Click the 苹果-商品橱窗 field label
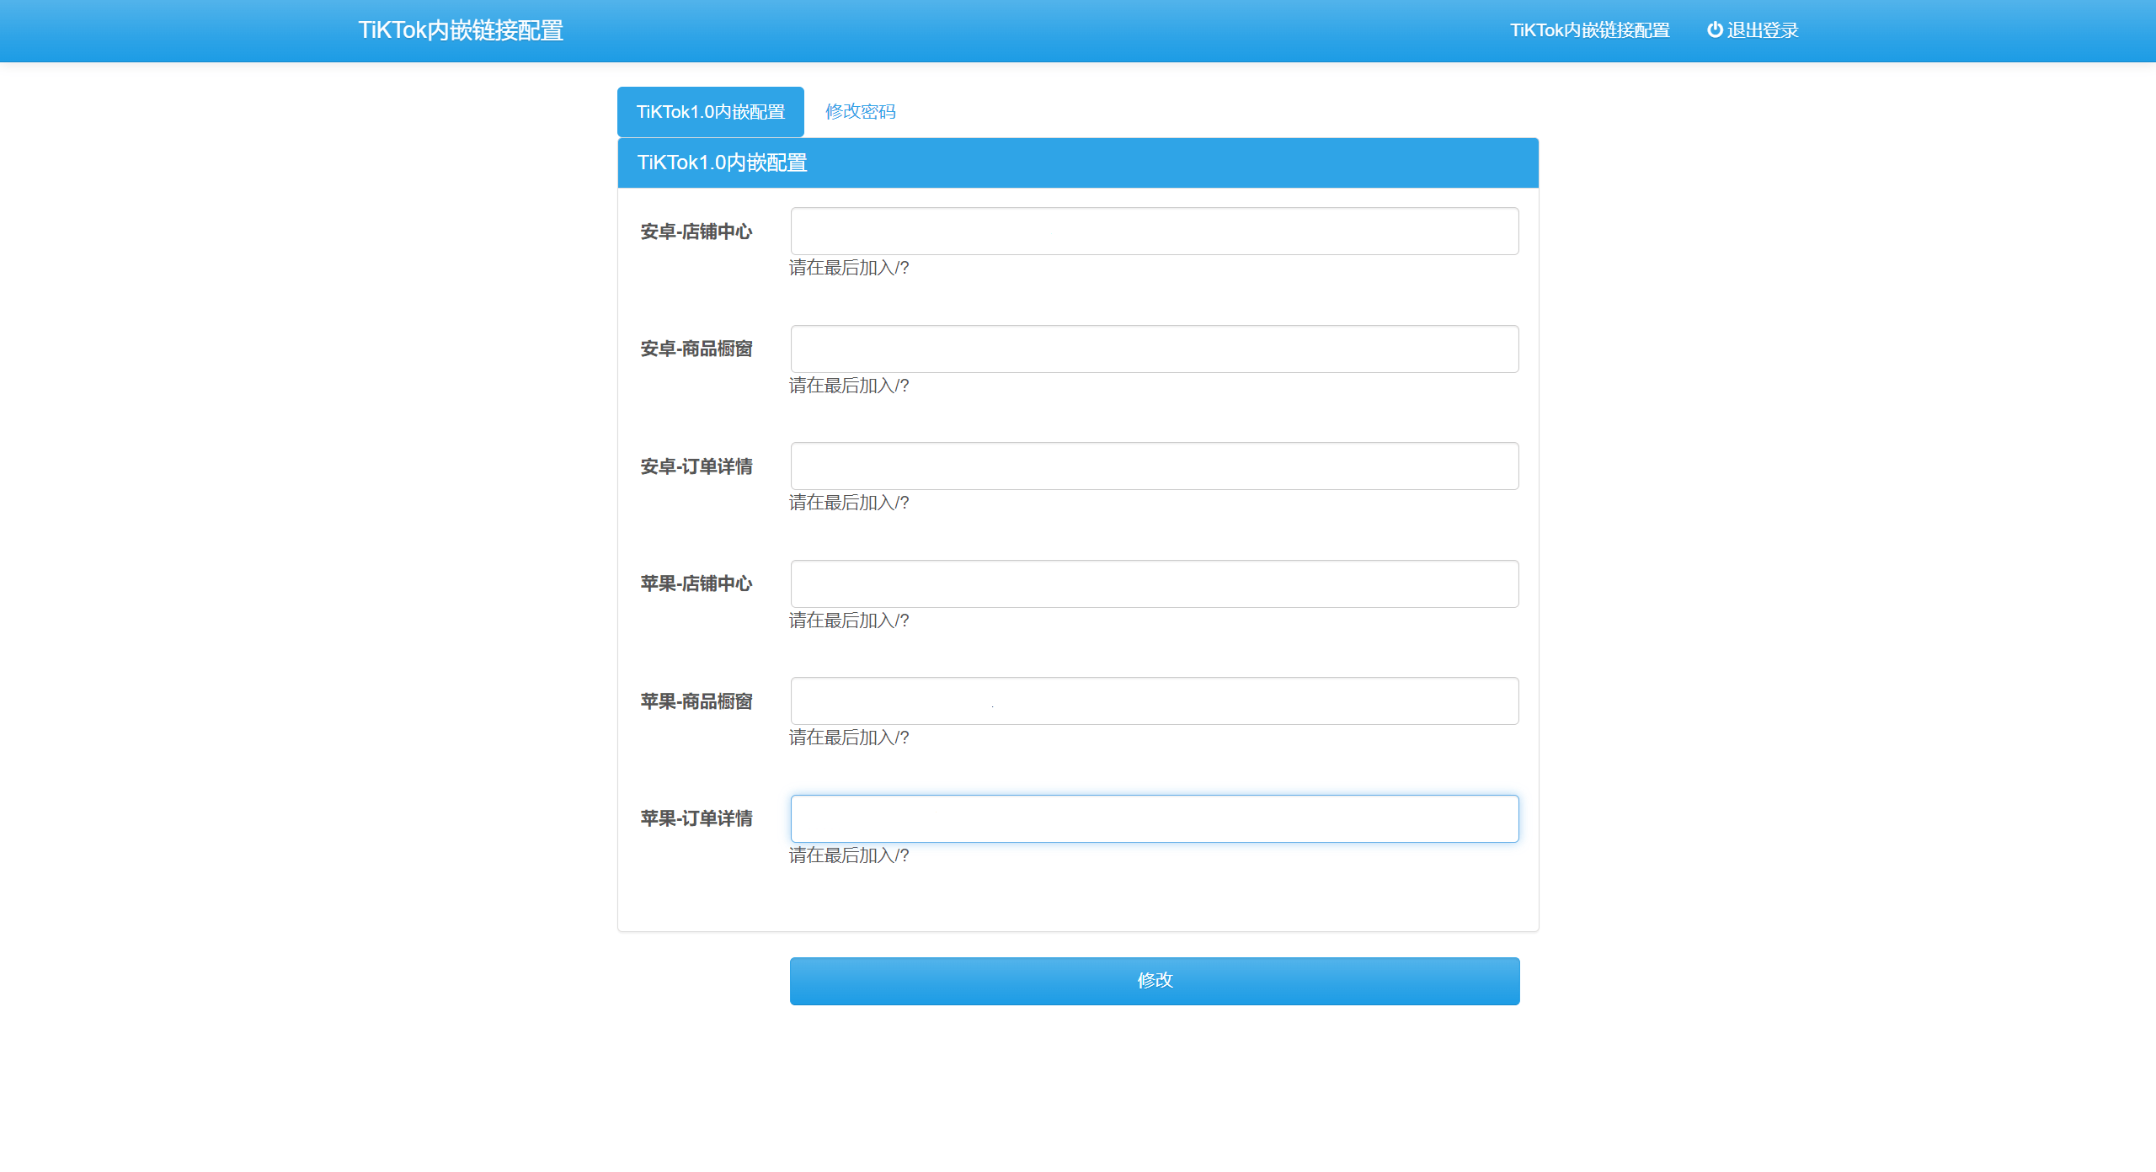Screen dimensions: 2156x1172 pyautogui.click(x=696, y=701)
